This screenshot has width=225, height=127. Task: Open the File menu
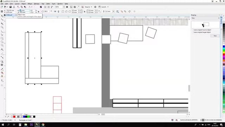[2, 4]
